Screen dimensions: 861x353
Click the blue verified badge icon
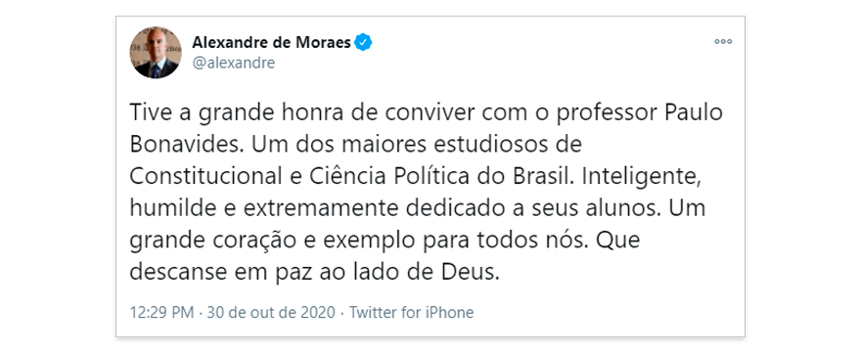(363, 42)
